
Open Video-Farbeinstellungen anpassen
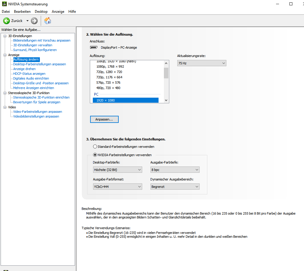click(37, 112)
